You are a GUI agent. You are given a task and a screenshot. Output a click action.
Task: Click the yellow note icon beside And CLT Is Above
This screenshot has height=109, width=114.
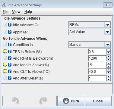click(5, 71)
